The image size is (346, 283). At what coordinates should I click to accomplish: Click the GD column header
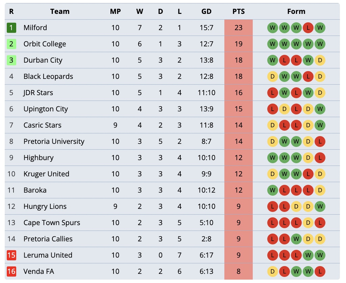pos(206,12)
